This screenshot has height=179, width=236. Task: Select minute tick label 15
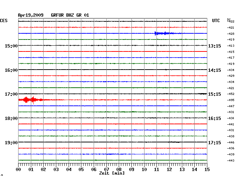(x=207, y=170)
